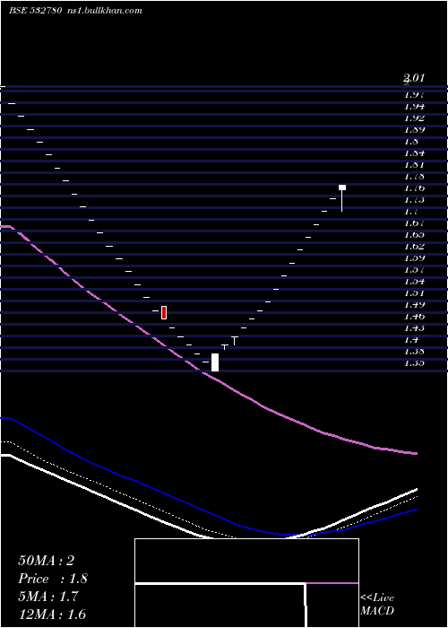Click the 1.38 price axis label
The height and width of the screenshot is (628, 448).
[414, 351]
